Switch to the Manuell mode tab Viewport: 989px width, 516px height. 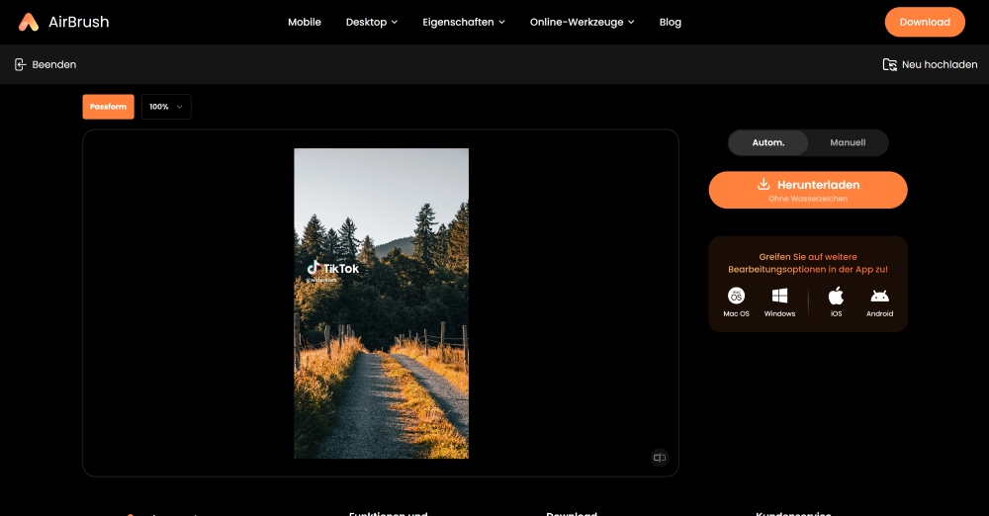coord(848,142)
